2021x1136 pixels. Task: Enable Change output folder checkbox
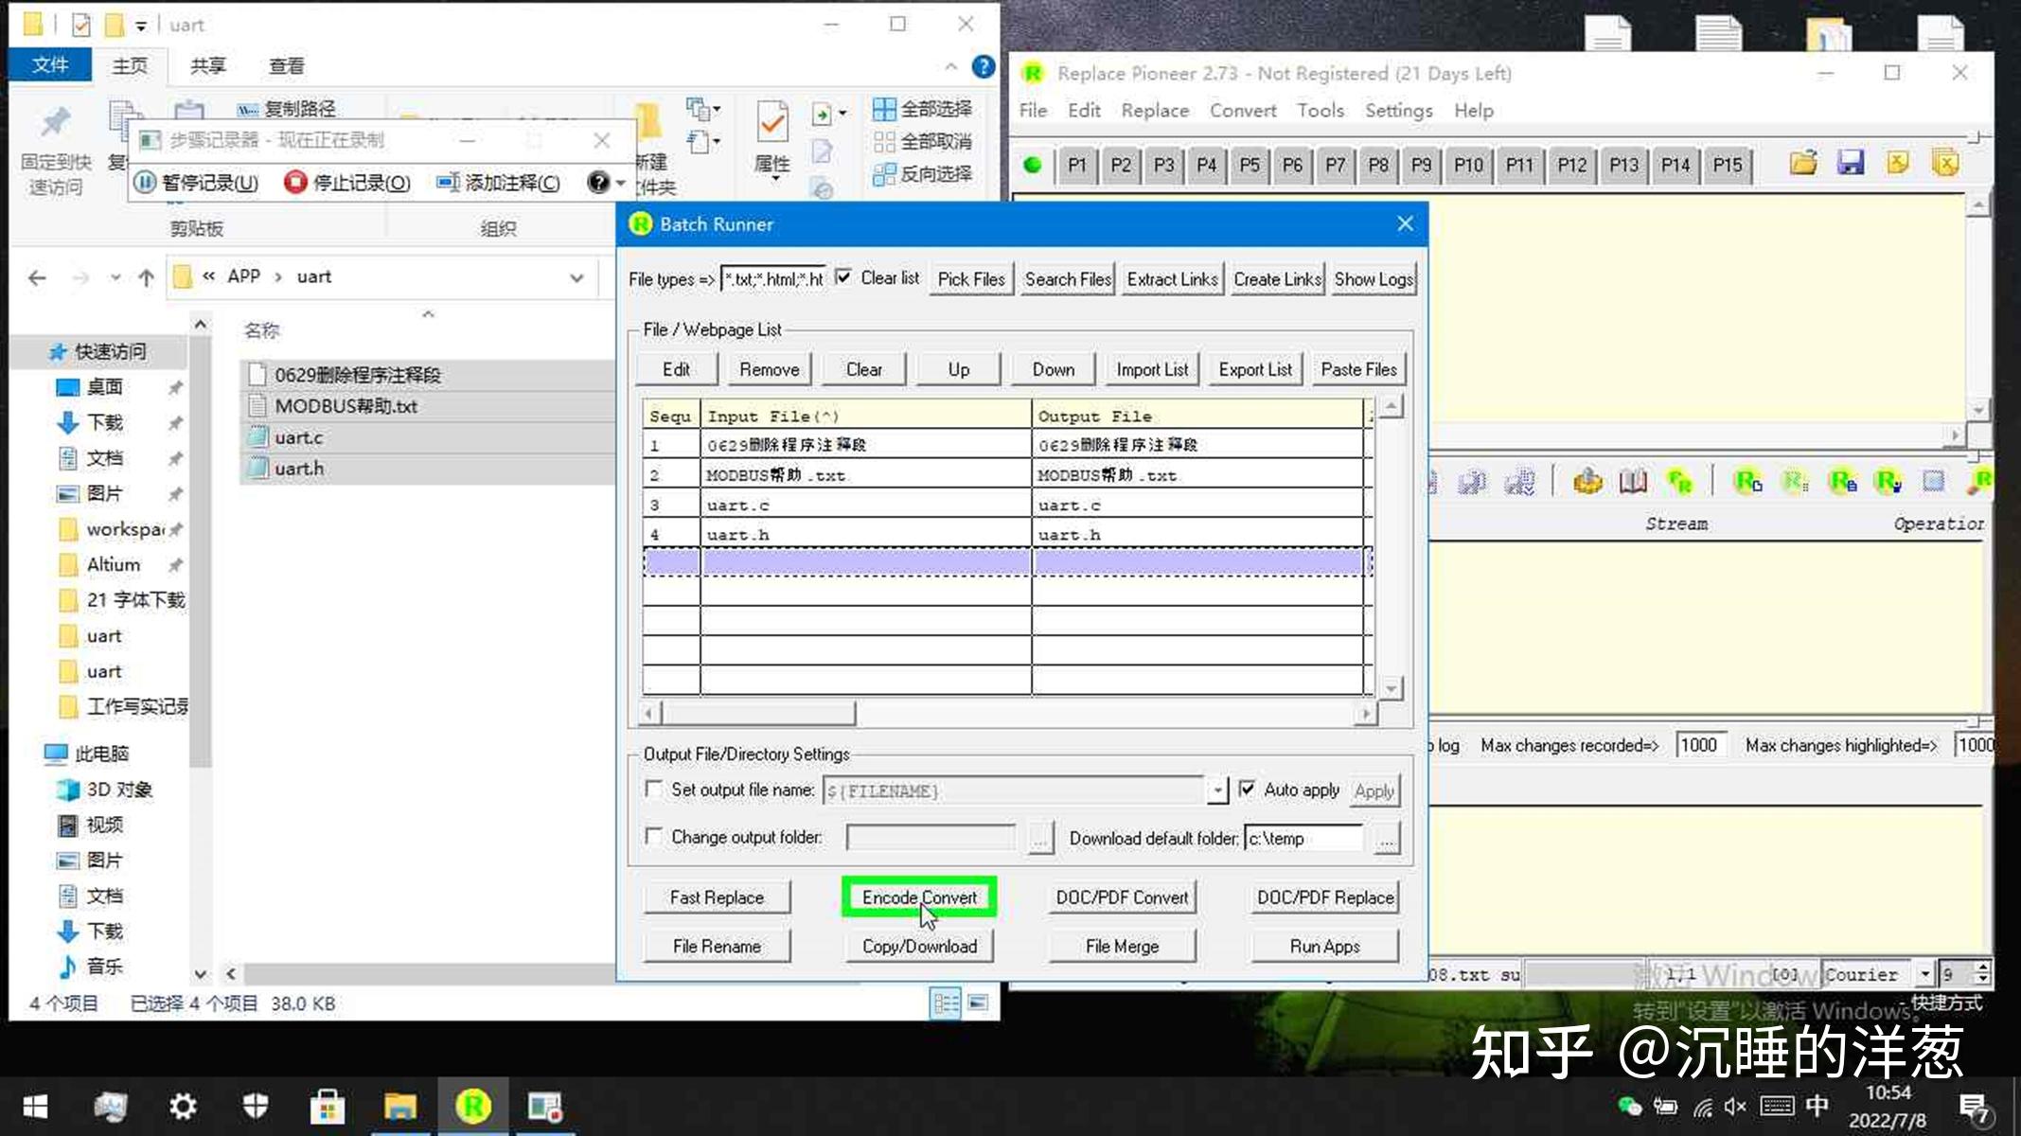pyautogui.click(x=653, y=836)
